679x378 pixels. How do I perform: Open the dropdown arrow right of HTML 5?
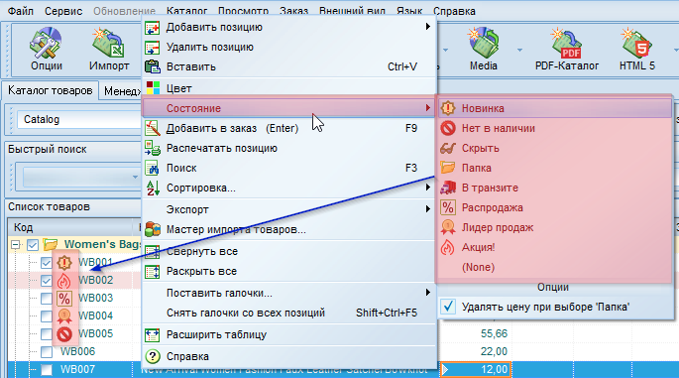[x=675, y=50]
